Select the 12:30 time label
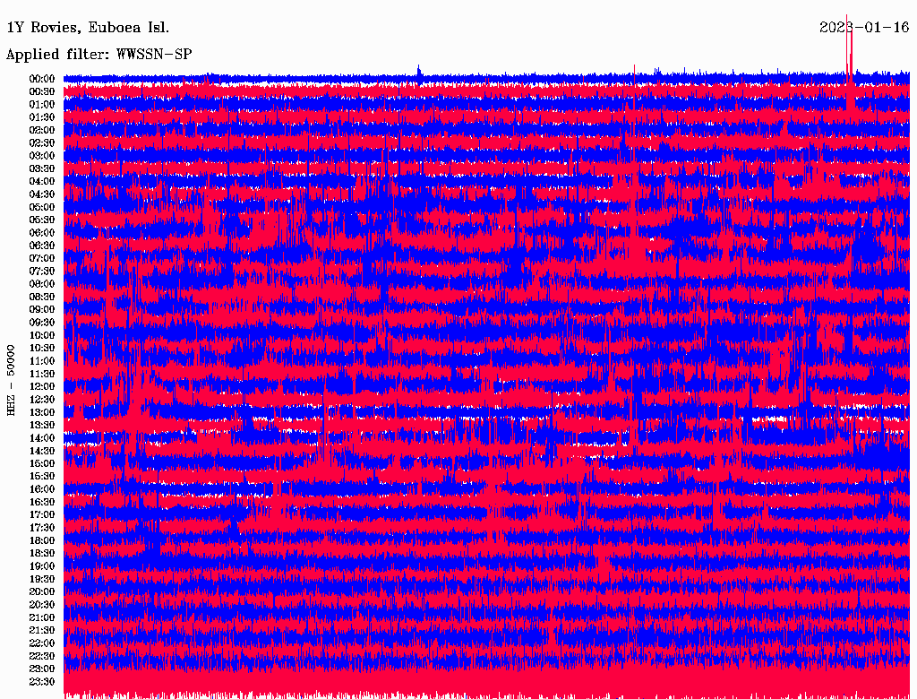Viewport: 917px width, 699px height. click(x=42, y=400)
